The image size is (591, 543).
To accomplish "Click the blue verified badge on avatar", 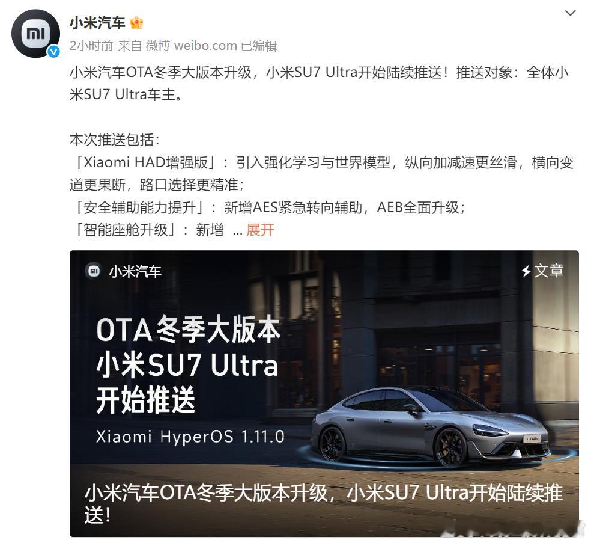I will coord(53,51).
